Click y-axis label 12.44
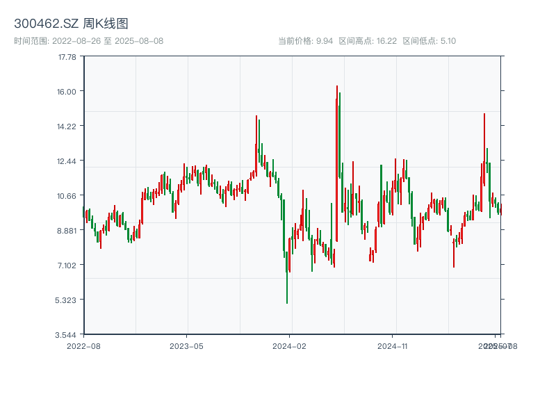The height and width of the screenshot is (417, 556). 67,161
